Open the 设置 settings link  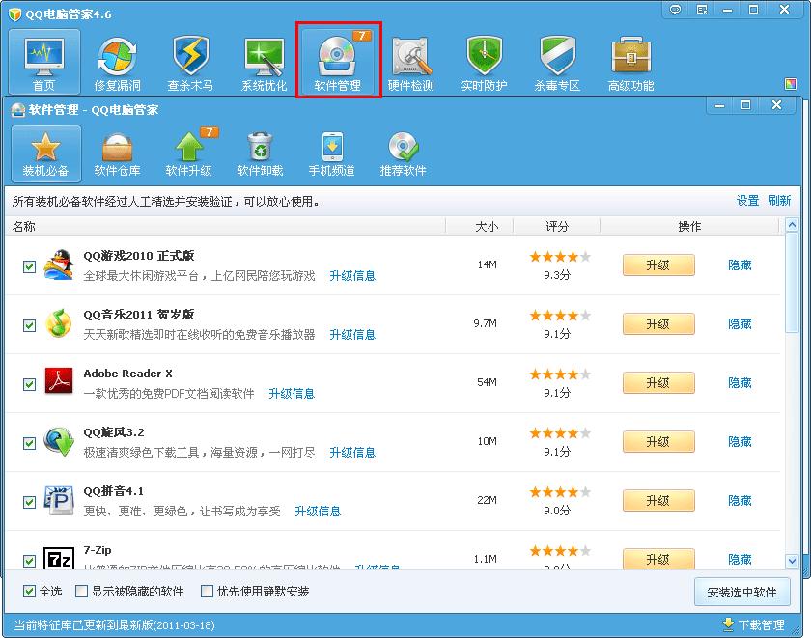pos(746,200)
